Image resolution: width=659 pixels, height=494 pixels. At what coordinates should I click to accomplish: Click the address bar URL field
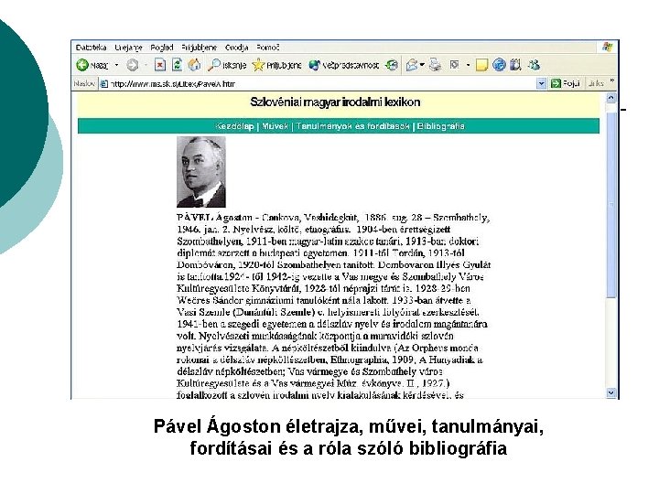(x=322, y=84)
